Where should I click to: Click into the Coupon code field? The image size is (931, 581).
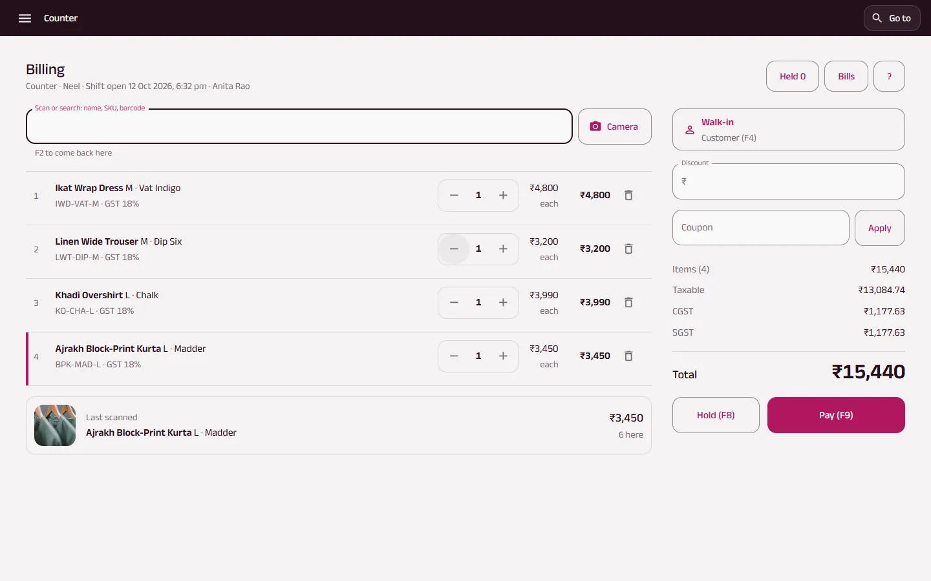(760, 228)
